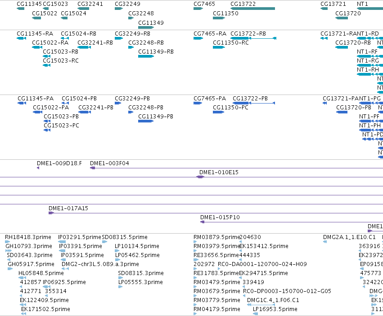Click the DMG2A.1_1.E10.C1 EST label

tap(349, 237)
